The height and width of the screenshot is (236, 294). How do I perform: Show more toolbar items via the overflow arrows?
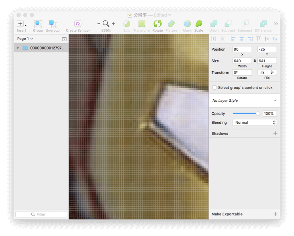tap(276, 24)
